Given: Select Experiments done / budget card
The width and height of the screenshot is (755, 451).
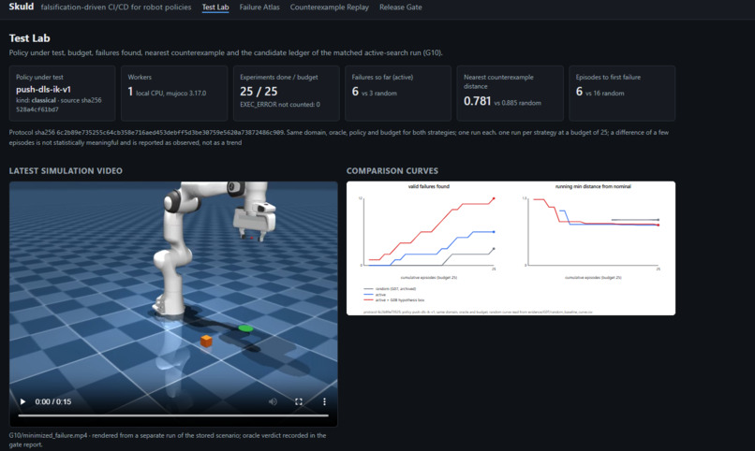Looking at the screenshot, I should 286,94.
